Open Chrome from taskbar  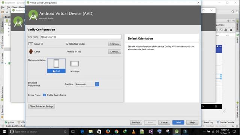click(117, 132)
